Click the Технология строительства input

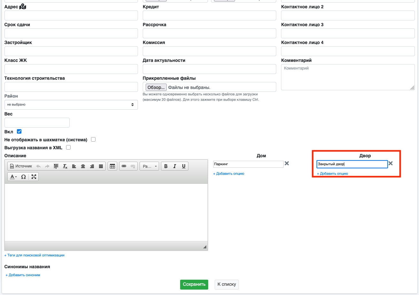71,87
